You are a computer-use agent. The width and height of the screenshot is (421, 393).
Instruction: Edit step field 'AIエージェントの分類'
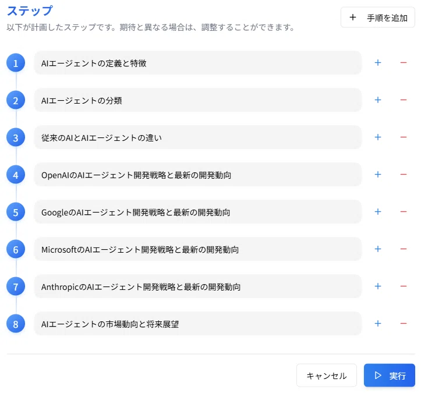click(198, 100)
